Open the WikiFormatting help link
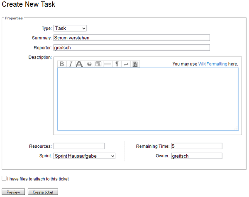 click(212, 64)
